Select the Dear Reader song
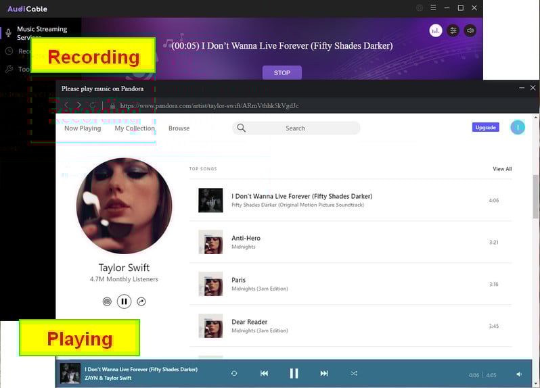 coord(249,322)
